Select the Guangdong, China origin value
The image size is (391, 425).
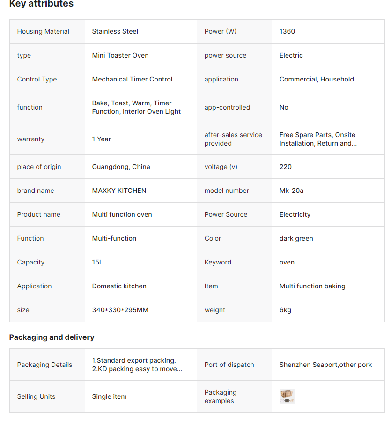pos(121,167)
